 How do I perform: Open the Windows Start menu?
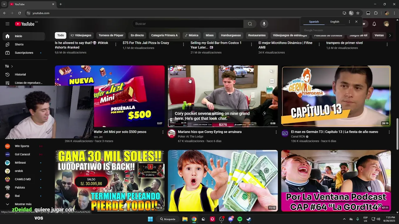tap(150, 219)
